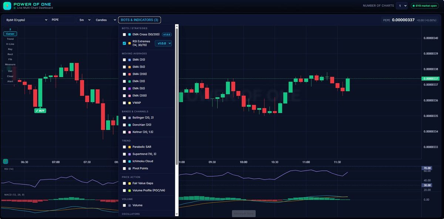Click the 10:00 time axis label
This screenshot has width=444, height=219.
tap(243, 162)
